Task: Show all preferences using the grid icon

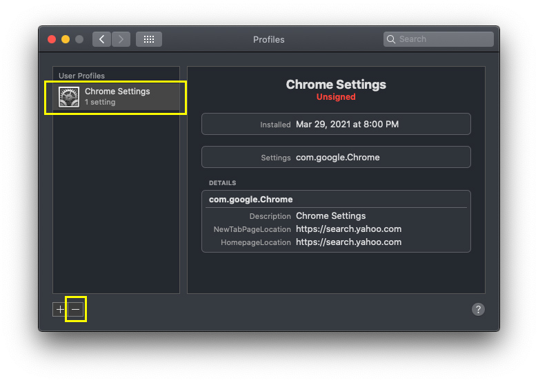Action: pyautogui.click(x=148, y=39)
